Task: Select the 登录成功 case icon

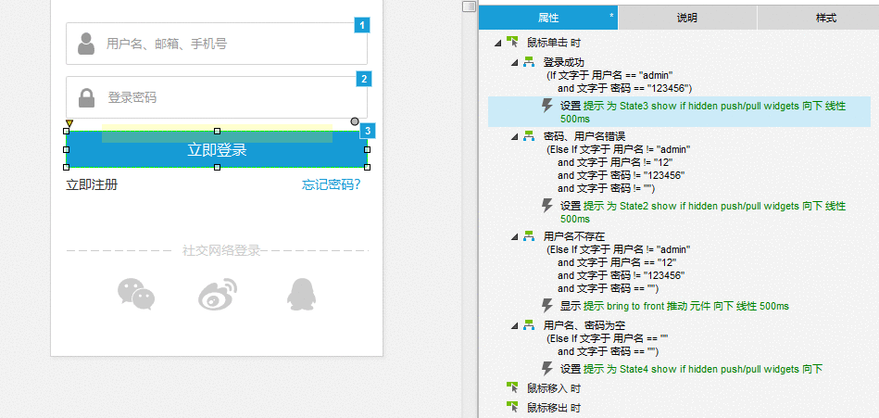Action: [529, 62]
